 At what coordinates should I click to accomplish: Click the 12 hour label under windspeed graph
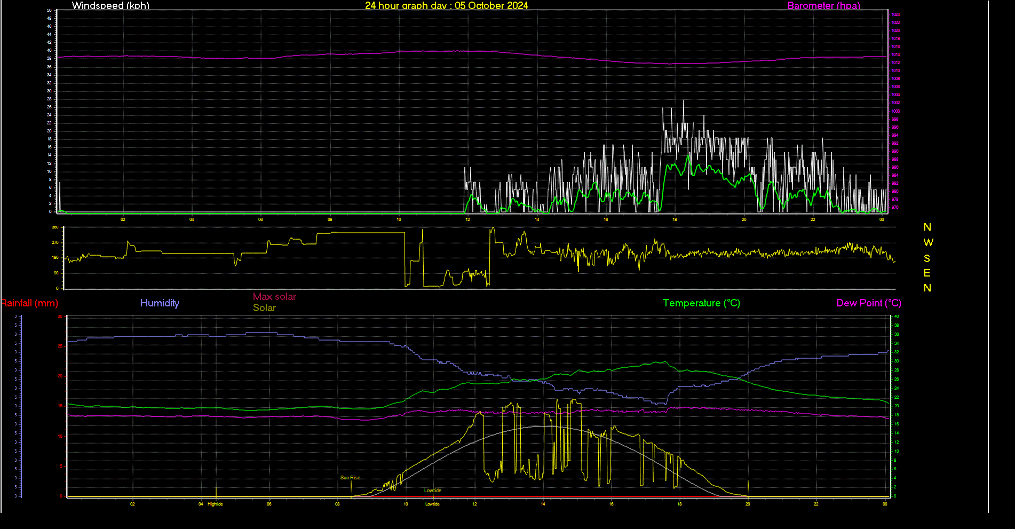click(467, 219)
